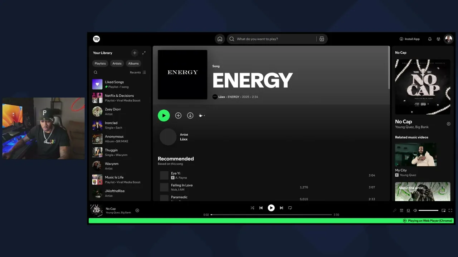The height and width of the screenshot is (257, 458).
Task: Seek on the playback progress bar
Action: pyautogui.click(x=272, y=215)
